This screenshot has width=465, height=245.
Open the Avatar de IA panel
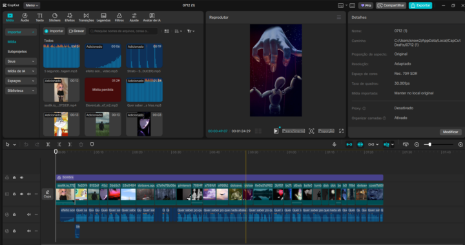coord(152,17)
